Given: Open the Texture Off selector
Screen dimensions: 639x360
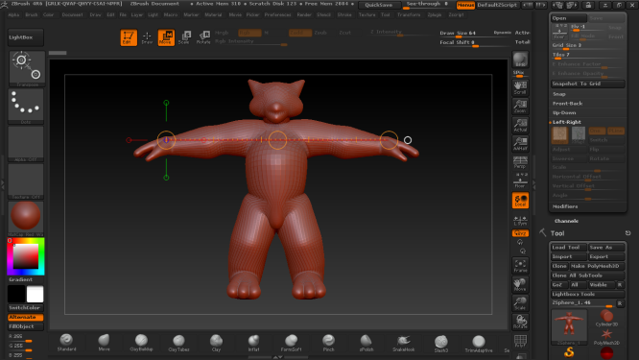Looking at the screenshot, I should pyautogui.click(x=26, y=181).
